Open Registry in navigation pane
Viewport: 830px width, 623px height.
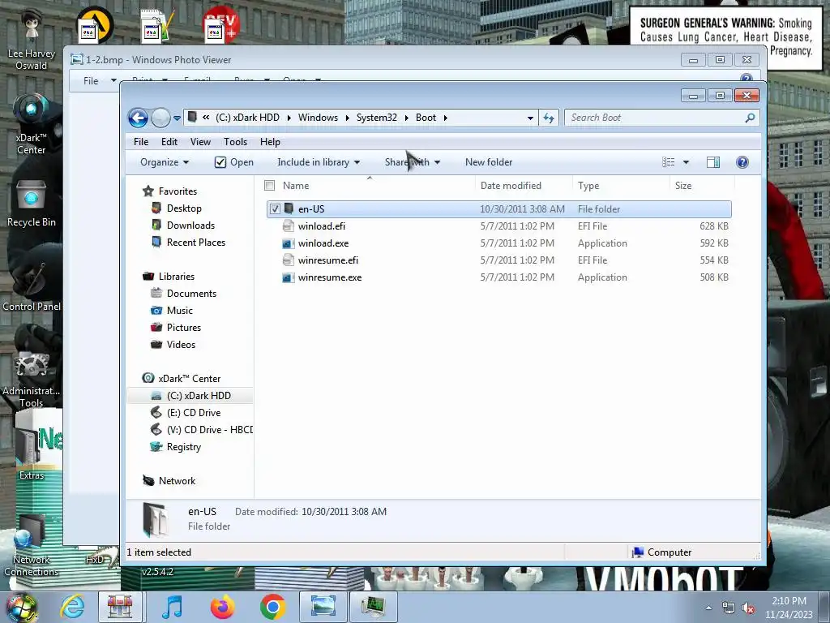tap(184, 447)
